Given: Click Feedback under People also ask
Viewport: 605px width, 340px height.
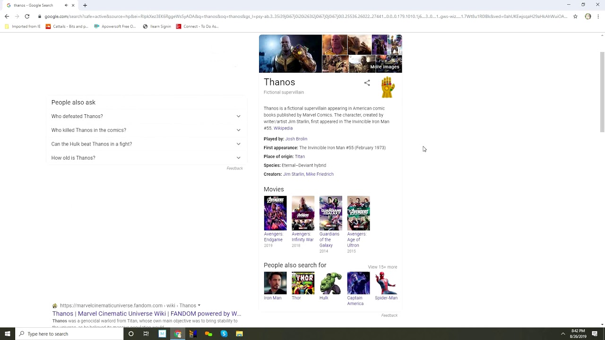Looking at the screenshot, I should coord(234,168).
